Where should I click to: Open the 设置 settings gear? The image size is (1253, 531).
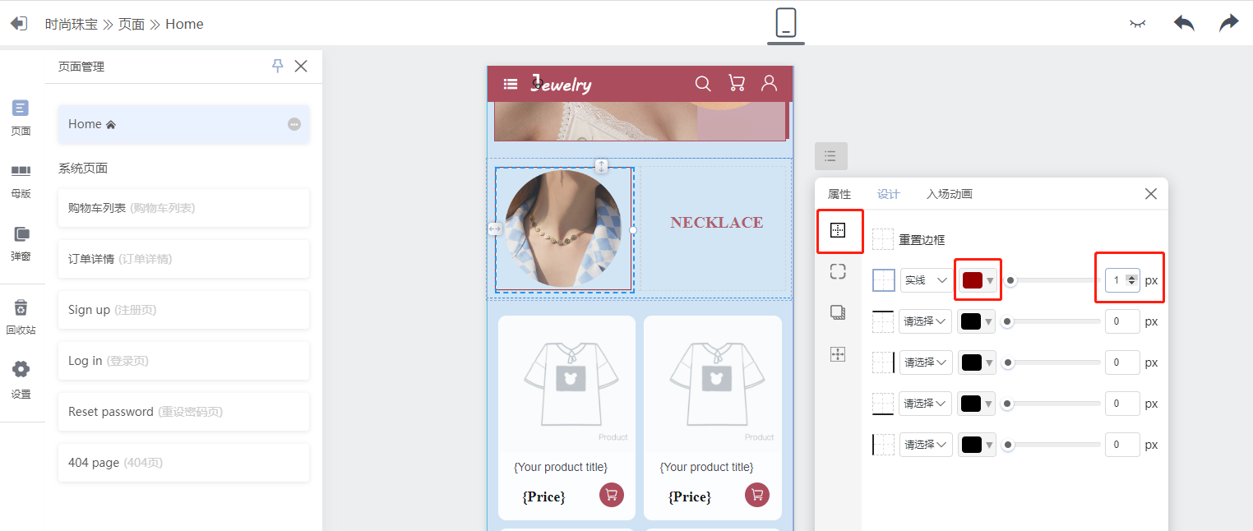click(21, 380)
